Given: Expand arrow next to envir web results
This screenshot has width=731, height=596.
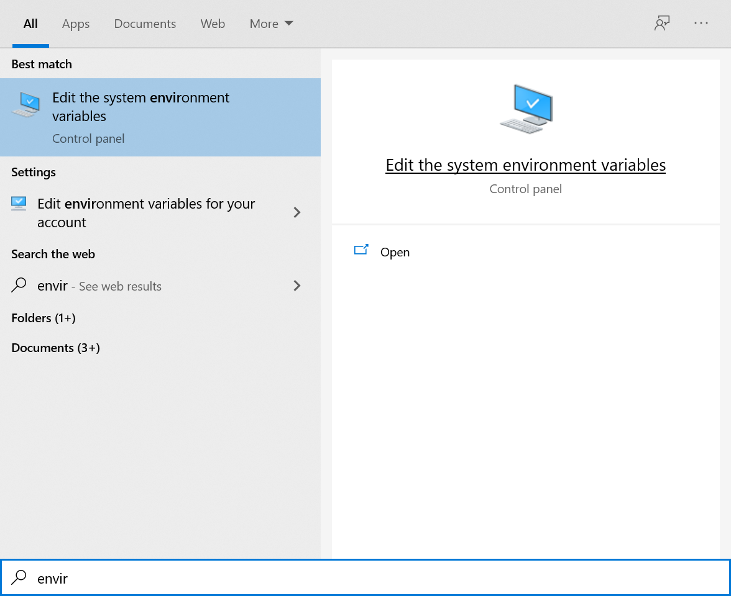Looking at the screenshot, I should [x=297, y=286].
